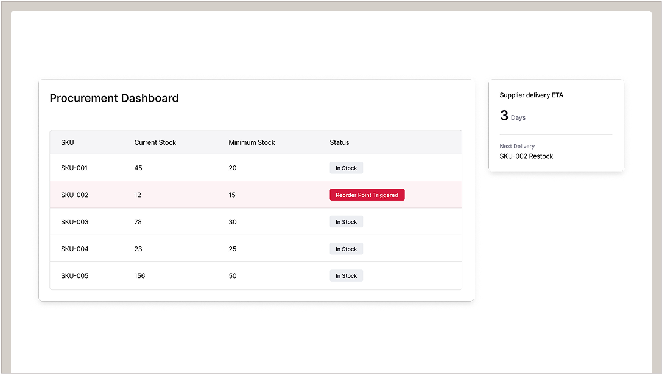The image size is (662, 374).
Task: Click the Supplier delivery ETA card title
Action: [531, 95]
